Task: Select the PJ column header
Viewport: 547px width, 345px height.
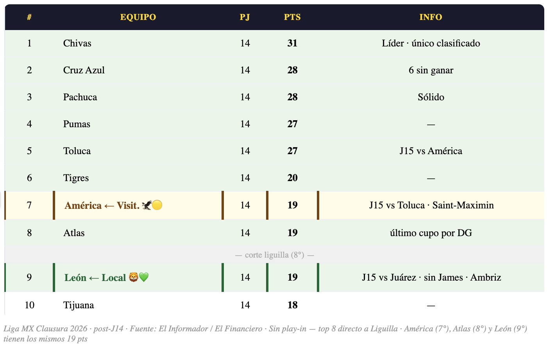Action: (x=245, y=17)
